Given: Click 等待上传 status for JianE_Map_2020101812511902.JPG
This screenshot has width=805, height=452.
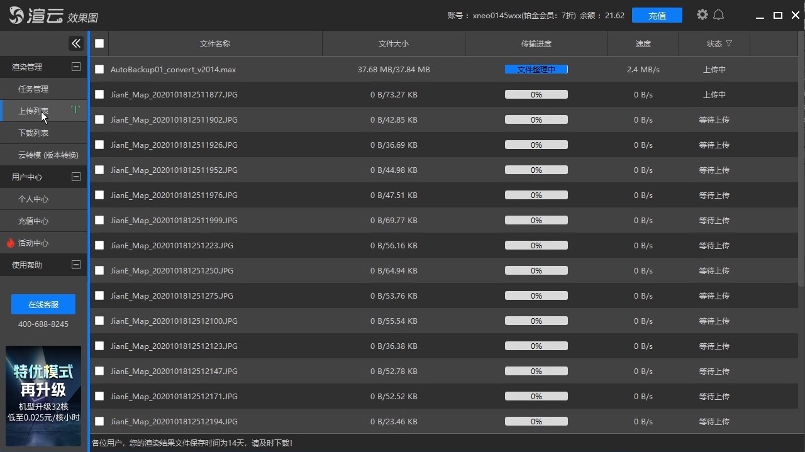Looking at the screenshot, I should tap(714, 119).
